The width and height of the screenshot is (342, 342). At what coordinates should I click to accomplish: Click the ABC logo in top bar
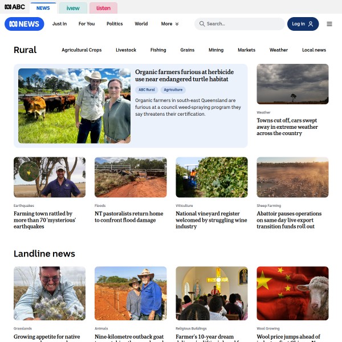(15, 7)
